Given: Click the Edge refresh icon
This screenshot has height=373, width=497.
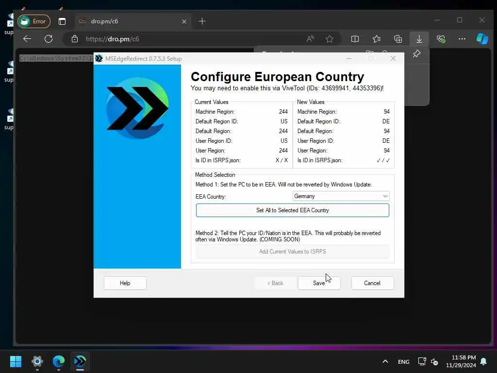Looking at the screenshot, I should click(x=49, y=39).
